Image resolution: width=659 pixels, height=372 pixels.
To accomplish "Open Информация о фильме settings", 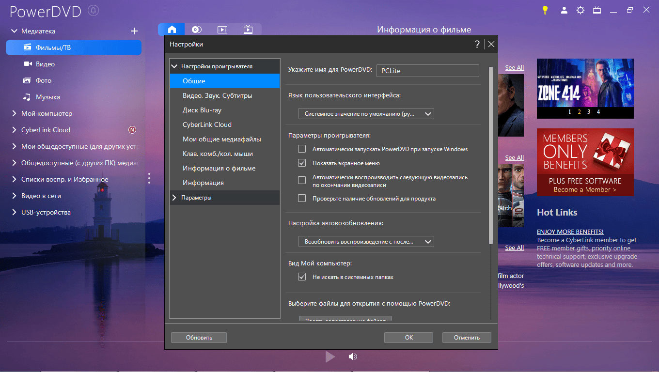I will click(225, 168).
